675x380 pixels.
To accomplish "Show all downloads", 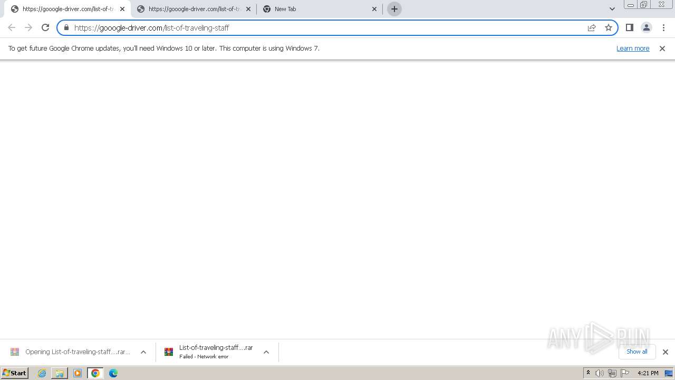I will click(x=637, y=351).
